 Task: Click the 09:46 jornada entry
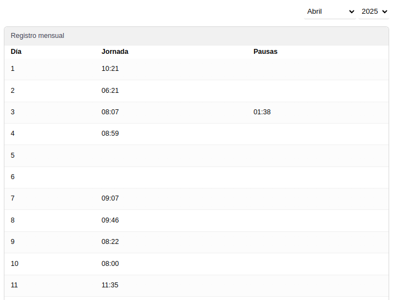pos(110,220)
